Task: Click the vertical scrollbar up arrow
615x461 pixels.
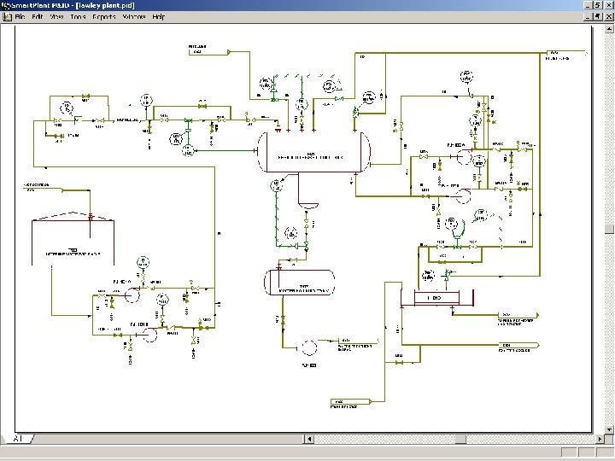Action: click(609, 29)
